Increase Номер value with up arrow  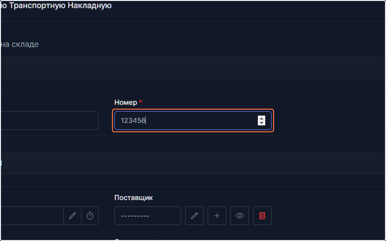tap(262, 118)
